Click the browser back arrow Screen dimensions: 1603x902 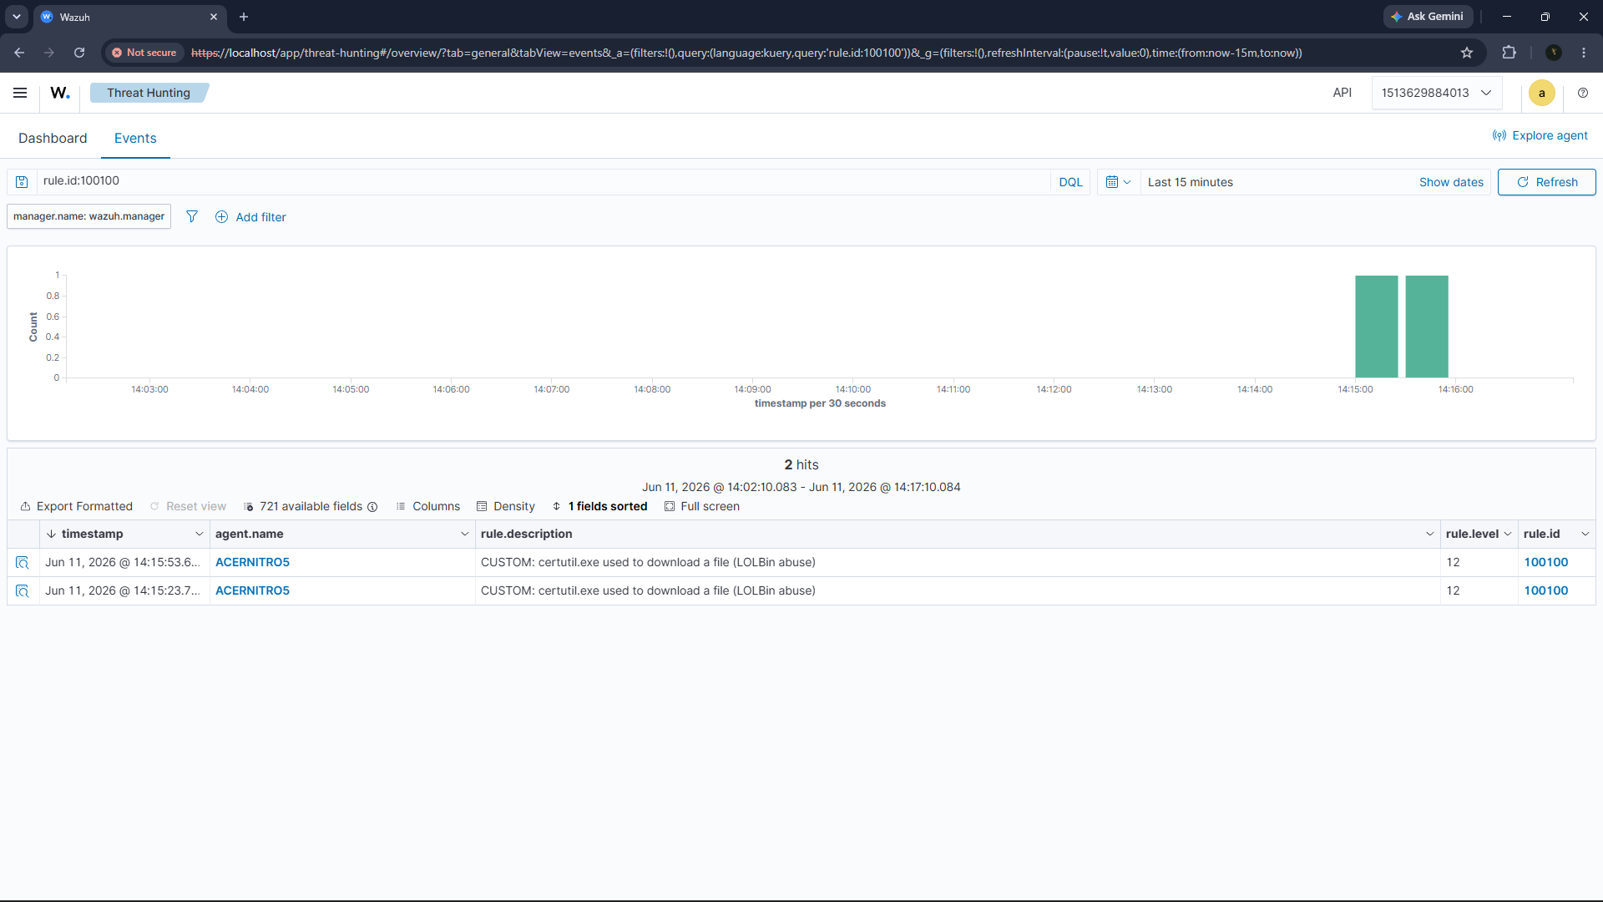(19, 53)
